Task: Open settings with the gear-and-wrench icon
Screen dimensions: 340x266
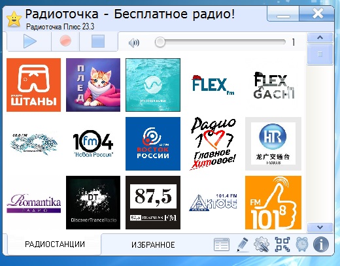Action: 262,244
